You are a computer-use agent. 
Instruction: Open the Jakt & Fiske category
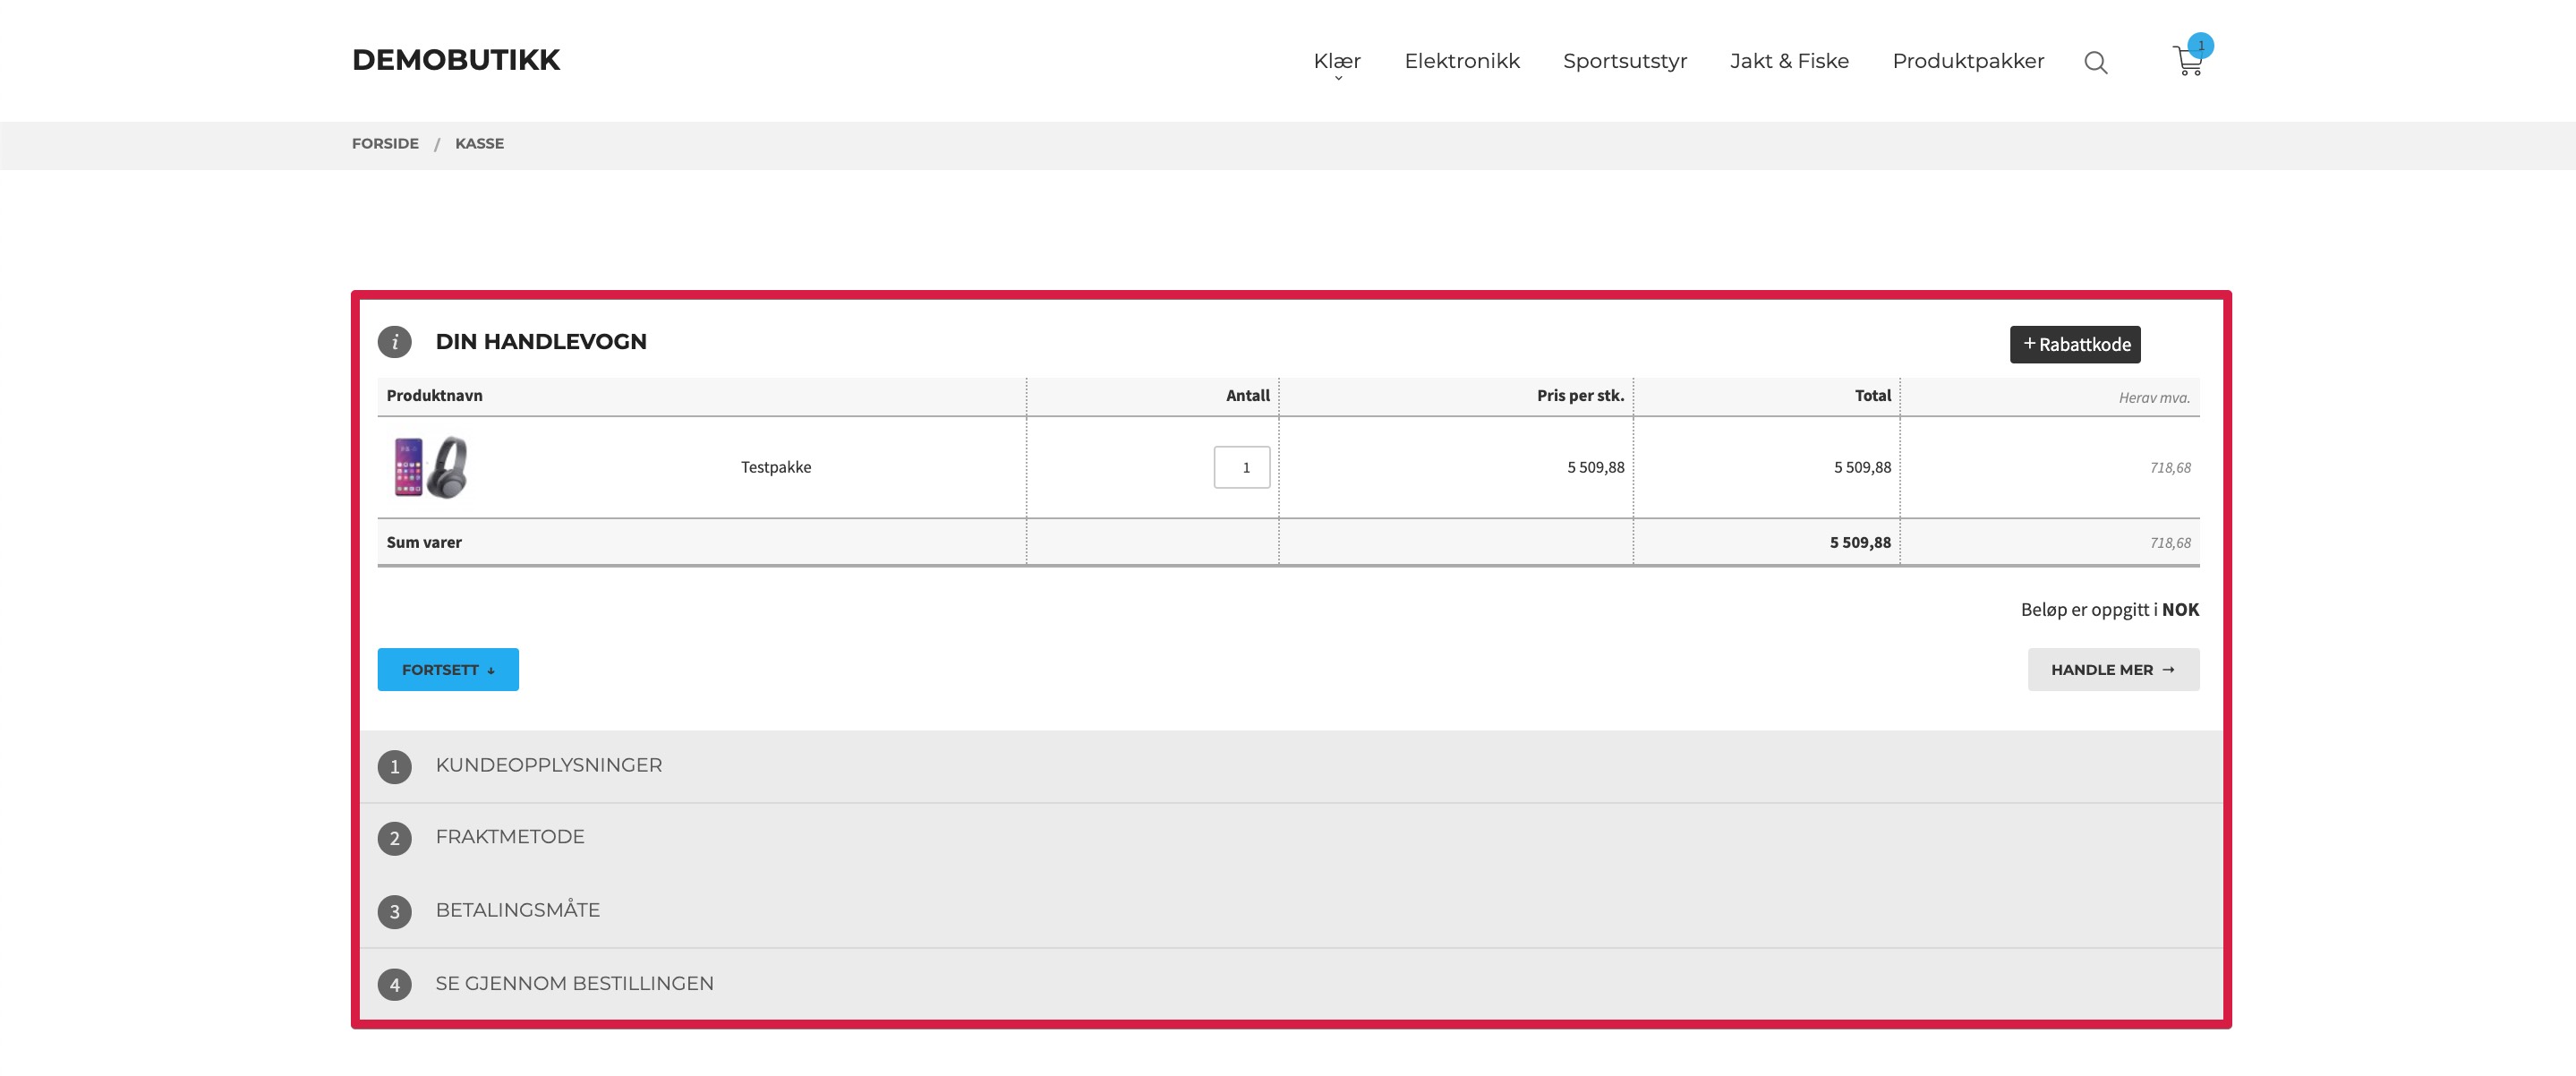click(x=1790, y=61)
